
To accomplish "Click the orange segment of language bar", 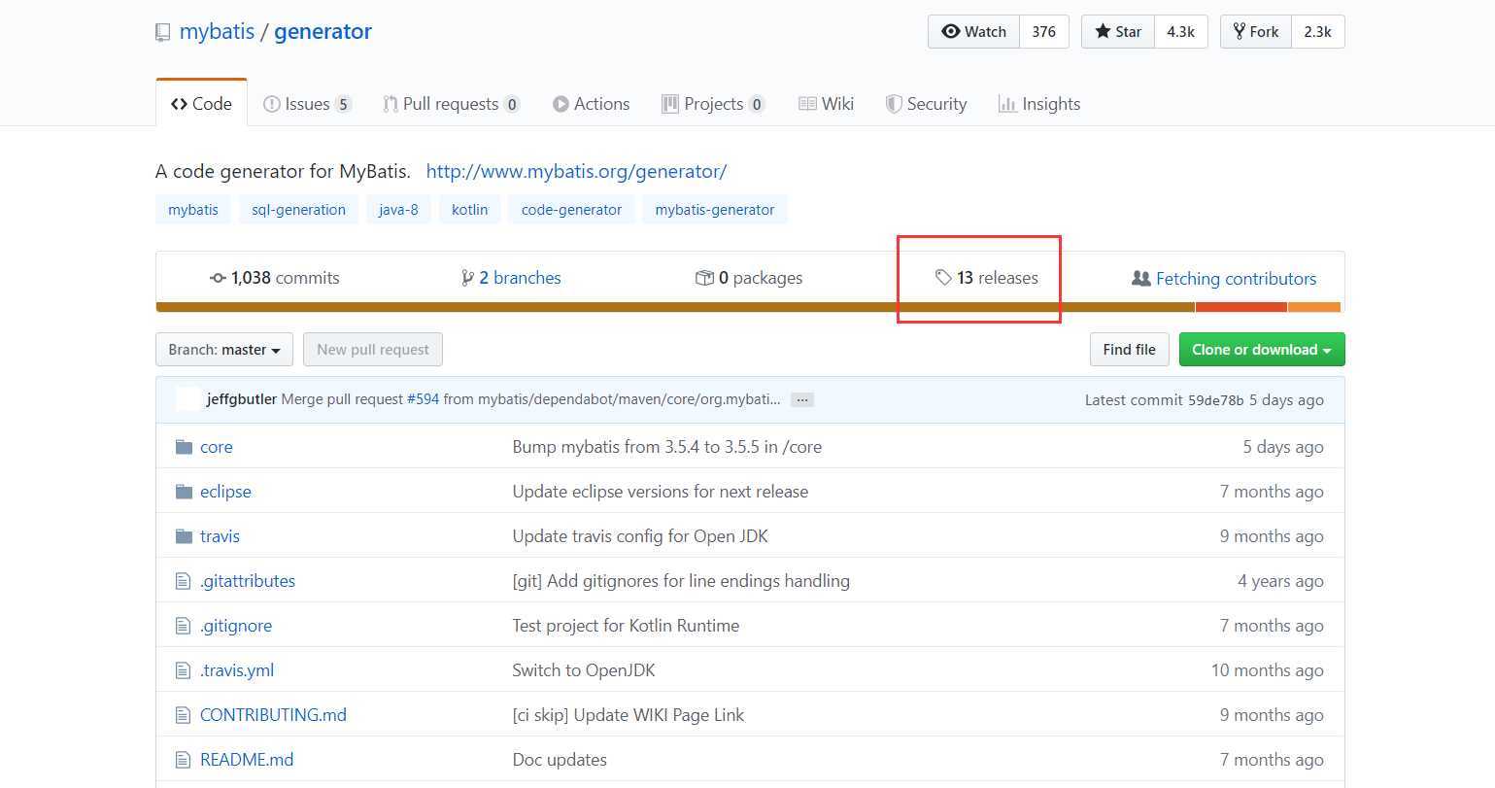I will (1314, 307).
